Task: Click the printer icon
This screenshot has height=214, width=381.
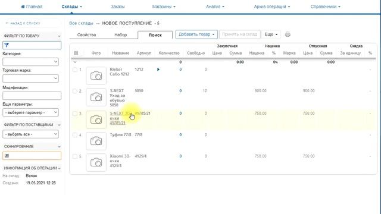Action: tap(288, 34)
